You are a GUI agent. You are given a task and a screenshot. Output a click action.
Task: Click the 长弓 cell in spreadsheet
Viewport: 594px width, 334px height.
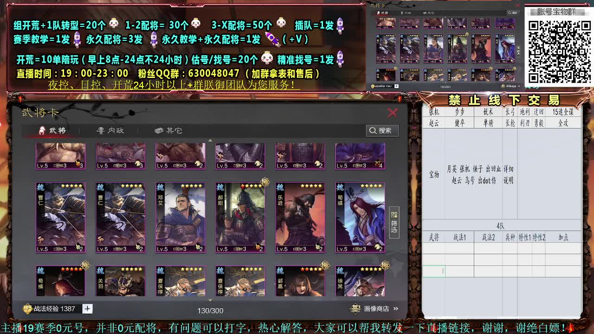(x=510, y=112)
